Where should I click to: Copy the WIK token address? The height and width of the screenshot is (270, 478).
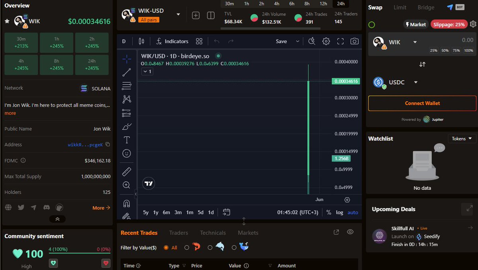click(108, 145)
